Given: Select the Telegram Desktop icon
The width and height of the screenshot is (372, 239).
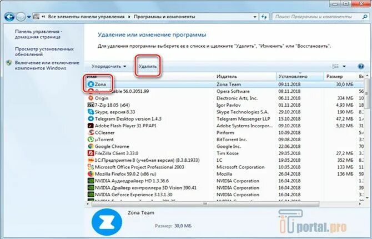Looking at the screenshot, I should coord(91,119).
